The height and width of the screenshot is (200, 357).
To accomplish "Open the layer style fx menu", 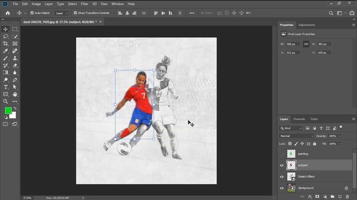I will [x=310, y=196].
